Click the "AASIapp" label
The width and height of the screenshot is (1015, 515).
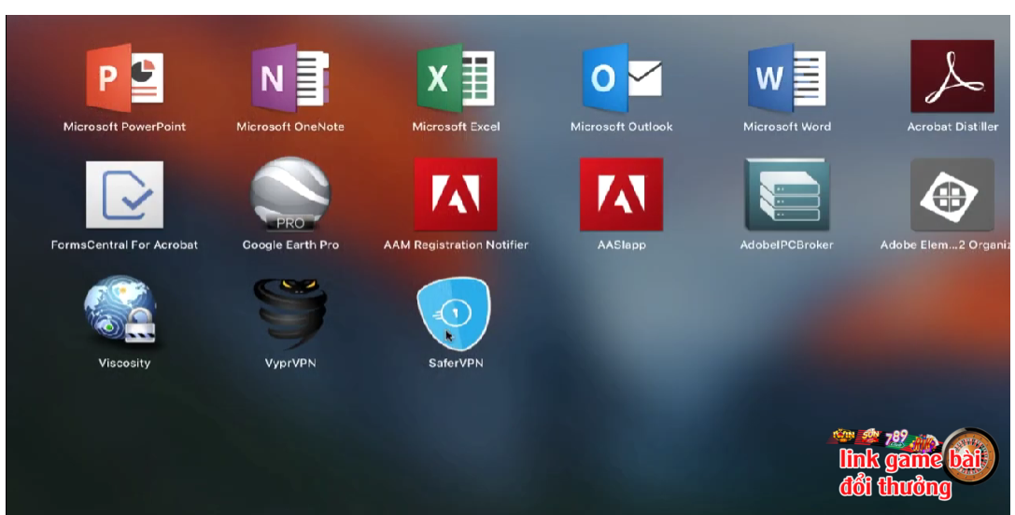tap(622, 245)
